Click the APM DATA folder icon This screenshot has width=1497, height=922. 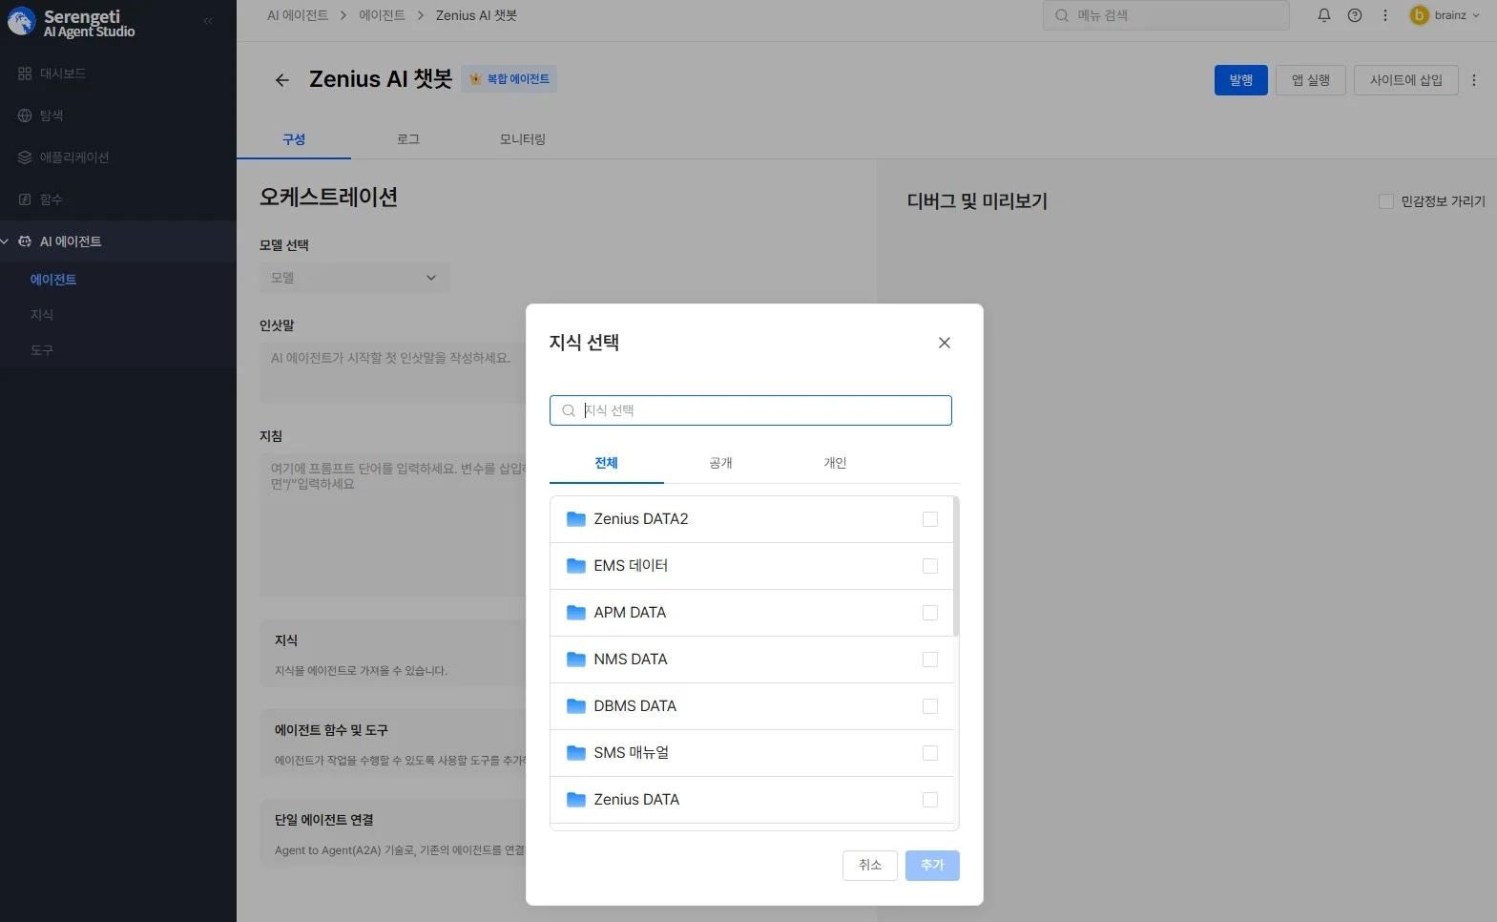(x=576, y=613)
